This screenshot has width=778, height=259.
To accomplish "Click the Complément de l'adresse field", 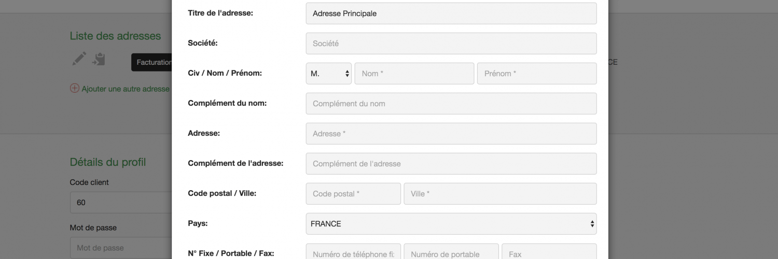I will point(451,164).
